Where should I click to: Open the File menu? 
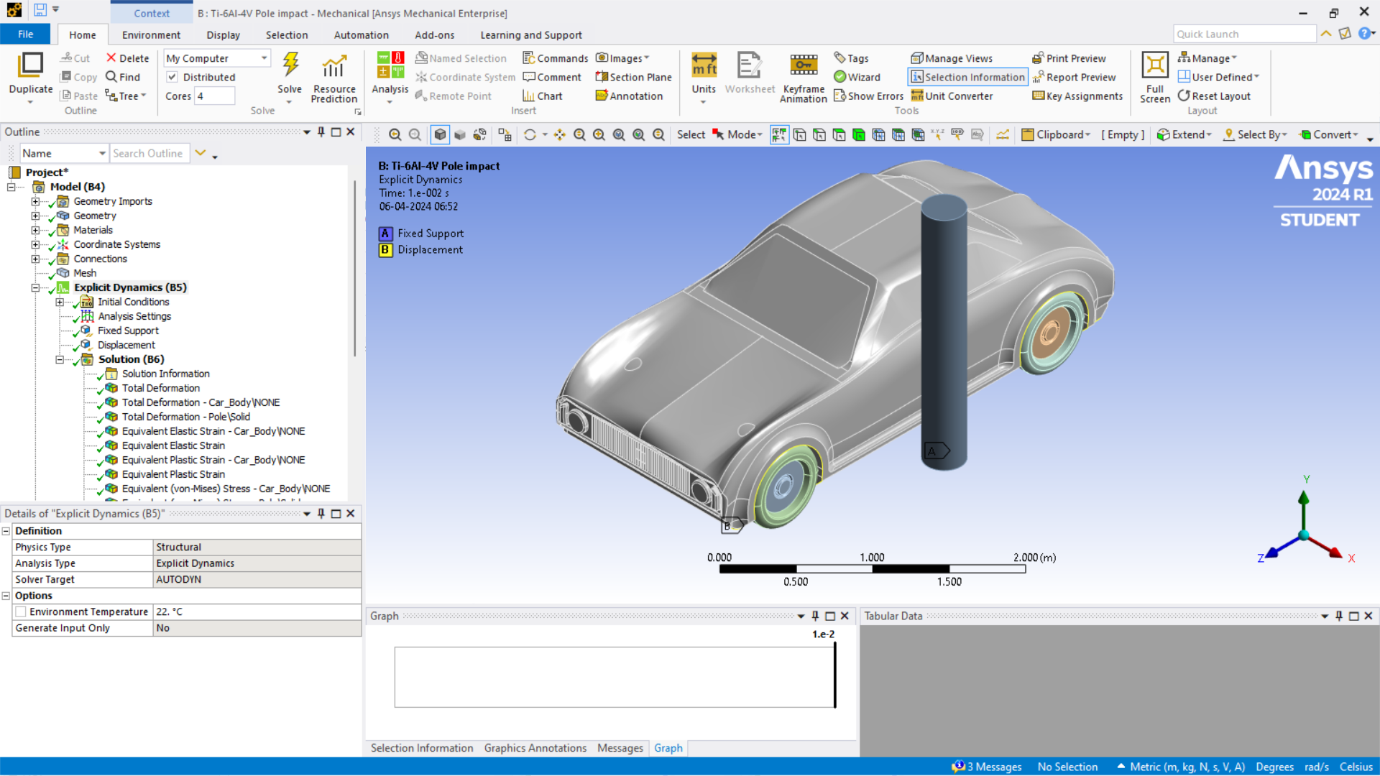pos(25,34)
